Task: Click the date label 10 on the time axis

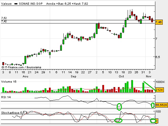Action: pyautogui.click(x=110, y=72)
